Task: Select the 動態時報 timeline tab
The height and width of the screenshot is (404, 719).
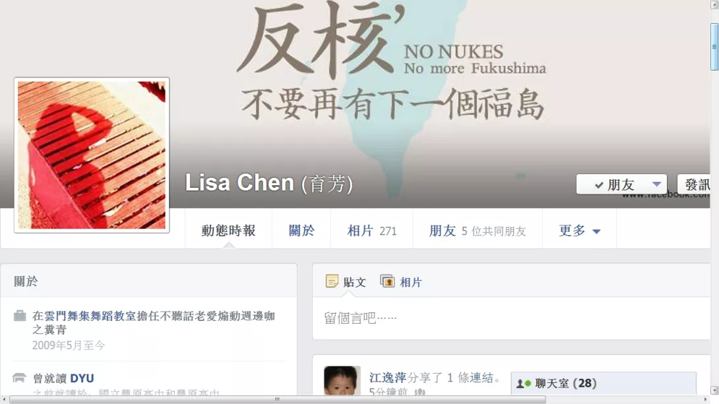Action: tap(228, 231)
